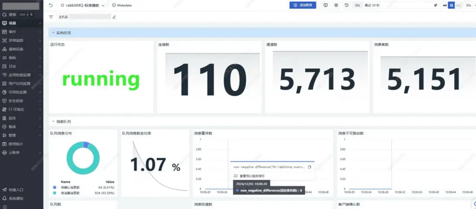Click the 可用性监测 sidebar icon

(x=4, y=92)
